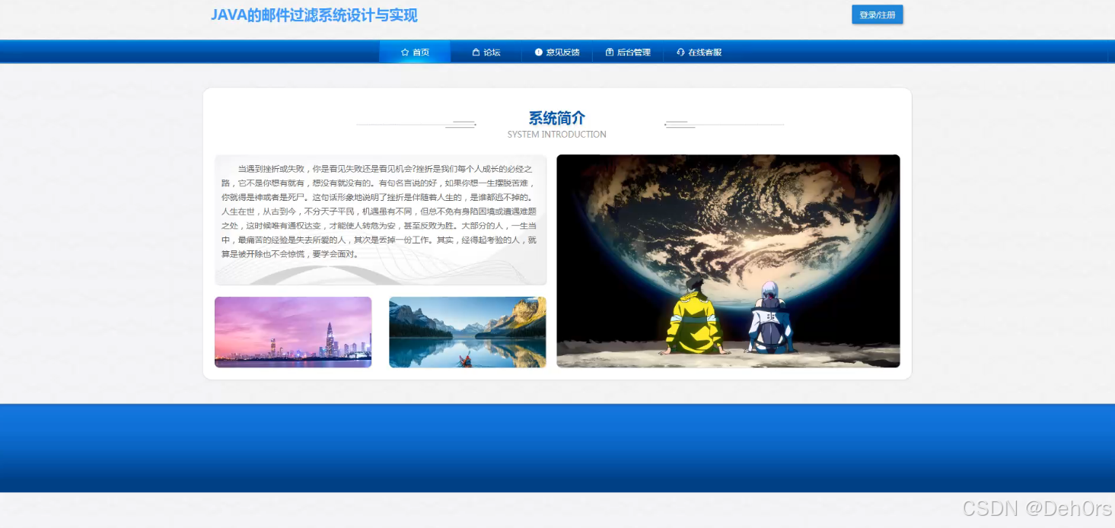
Task: Open the 在线客服 menu item
Action: coord(699,52)
